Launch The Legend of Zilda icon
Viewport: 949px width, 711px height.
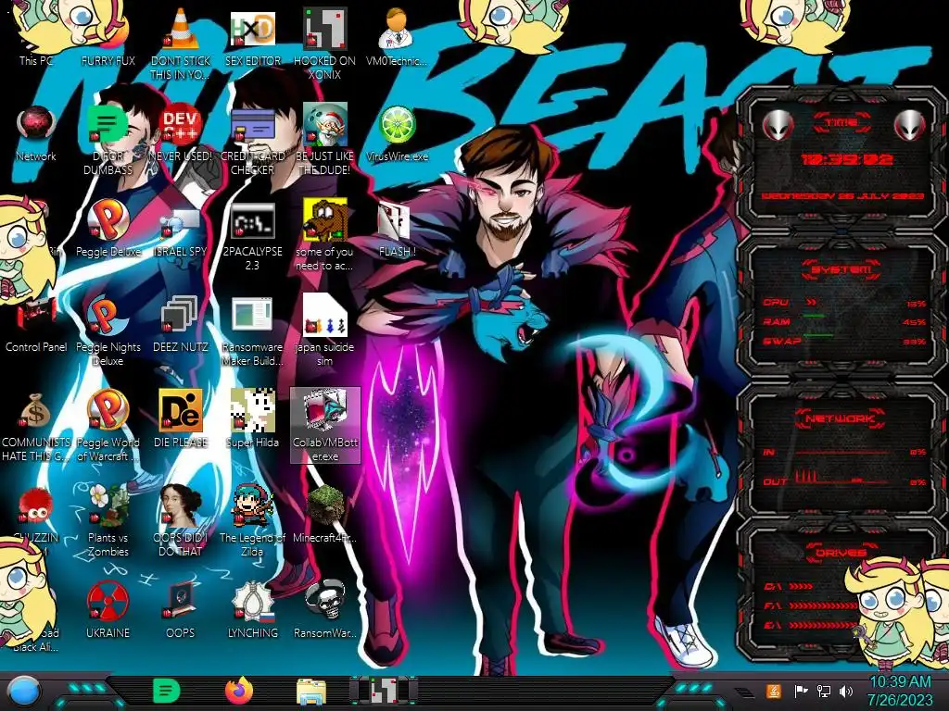click(253, 521)
